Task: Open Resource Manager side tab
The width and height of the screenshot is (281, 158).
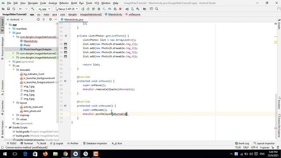Action: pyautogui.click(x=2, y=48)
